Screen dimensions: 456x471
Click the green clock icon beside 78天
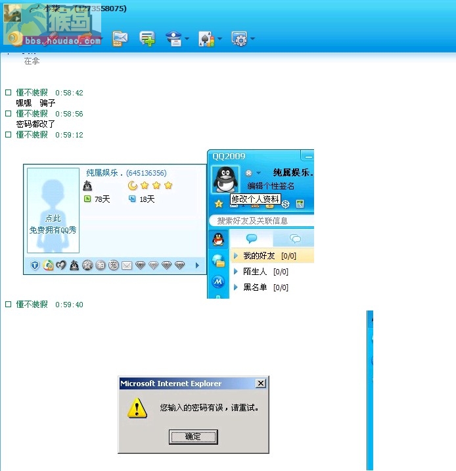pos(87,199)
